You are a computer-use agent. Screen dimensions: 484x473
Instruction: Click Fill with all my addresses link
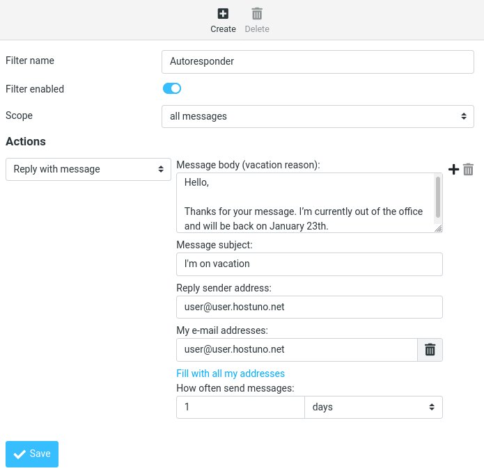point(231,374)
